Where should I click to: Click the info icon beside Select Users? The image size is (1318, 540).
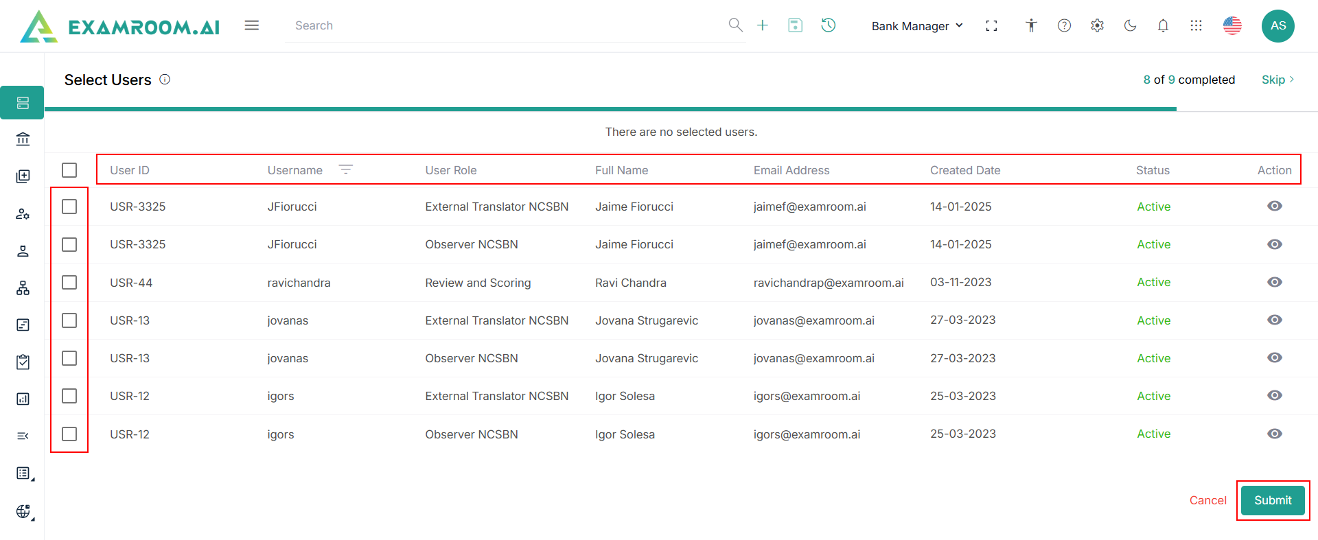[x=165, y=80]
